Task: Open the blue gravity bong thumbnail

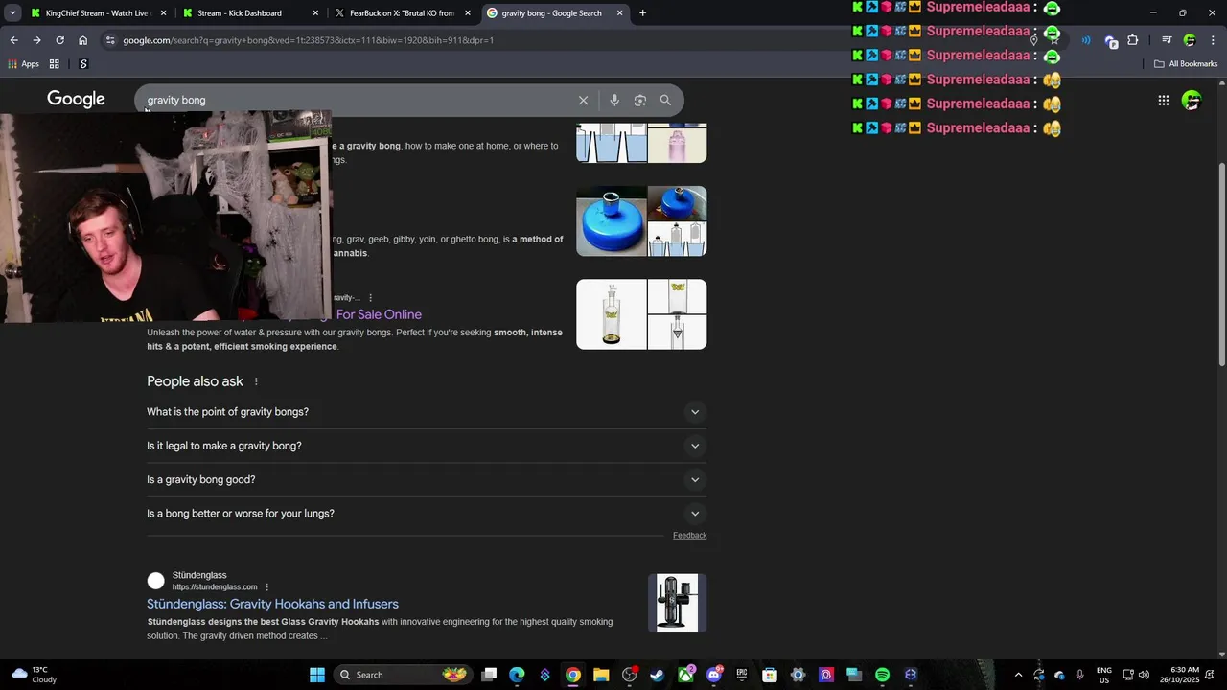Action: tap(611, 221)
